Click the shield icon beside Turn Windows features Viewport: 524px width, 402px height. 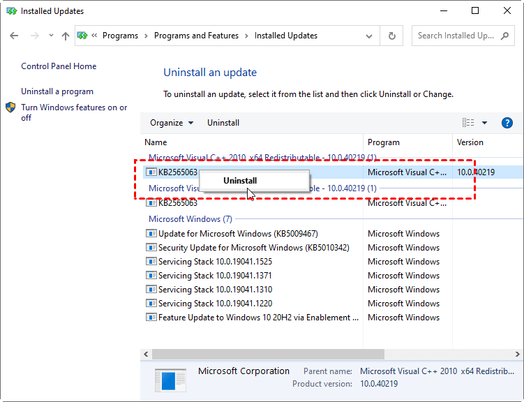point(11,107)
